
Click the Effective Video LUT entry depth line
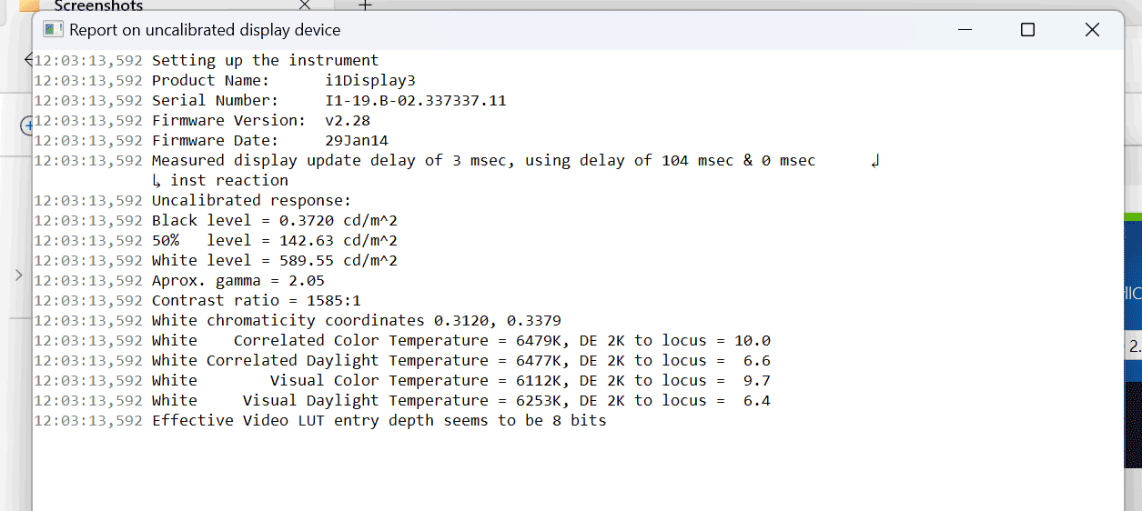click(379, 421)
